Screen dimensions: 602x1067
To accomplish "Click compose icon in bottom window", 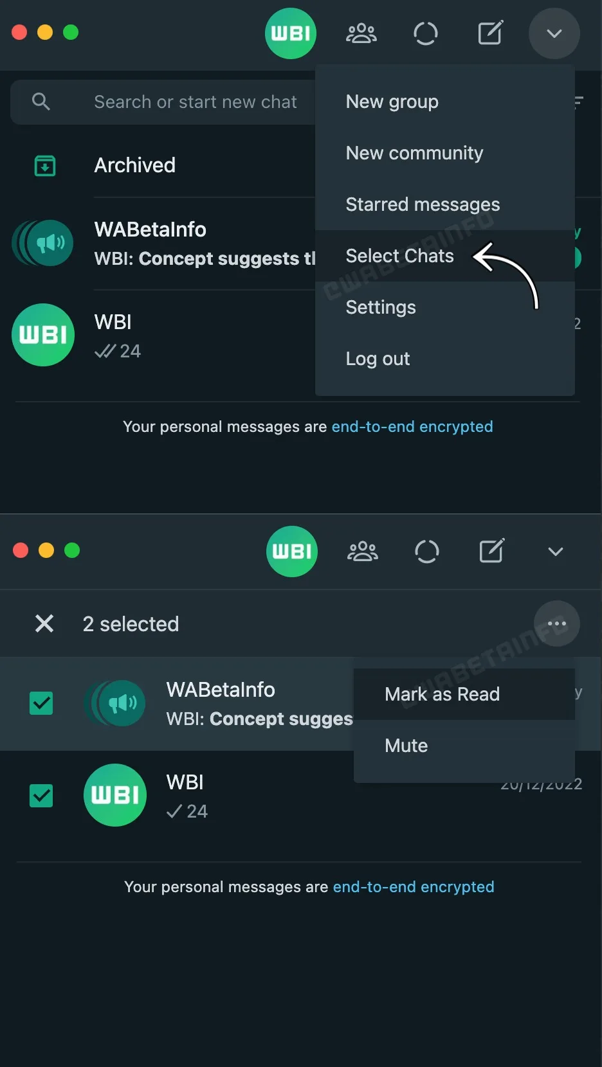I will [x=492, y=551].
